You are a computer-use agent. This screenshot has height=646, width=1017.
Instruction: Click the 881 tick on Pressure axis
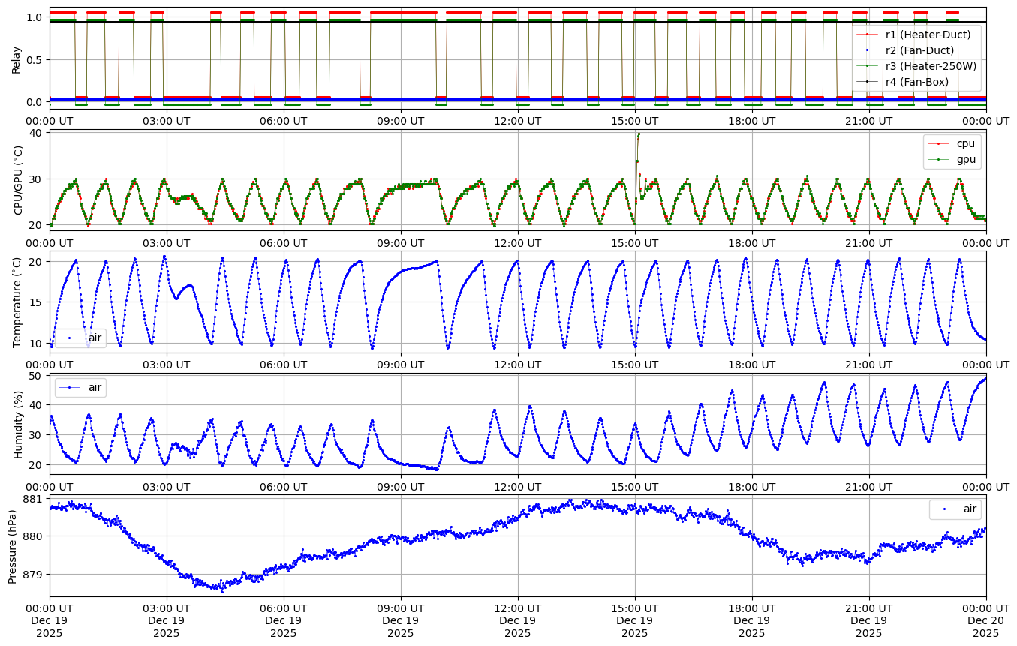pyautogui.click(x=33, y=499)
